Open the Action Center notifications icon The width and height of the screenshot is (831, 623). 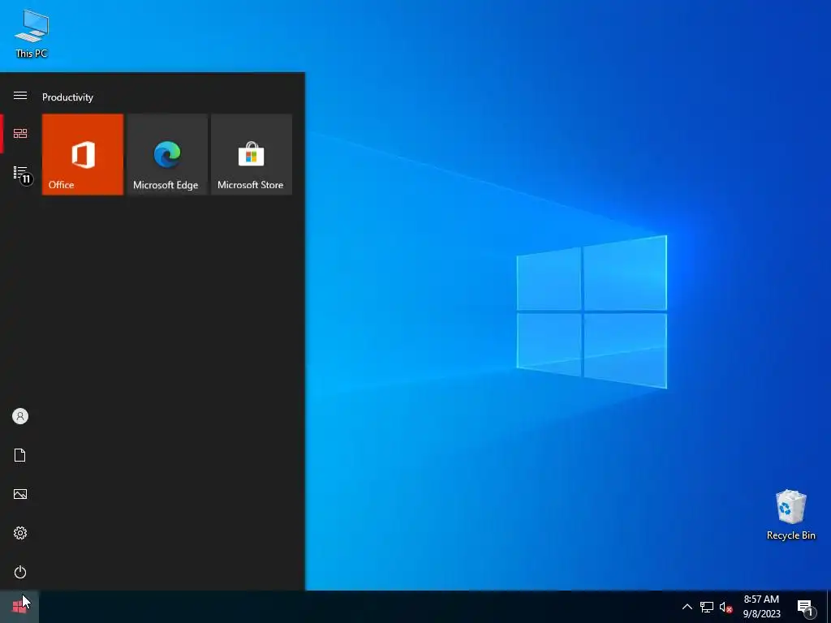[x=806, y=607]
